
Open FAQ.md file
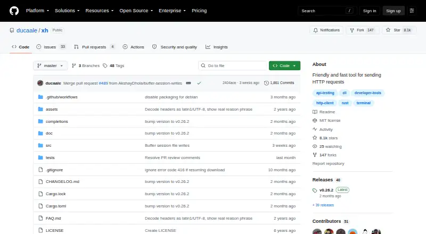click(53, 218)
